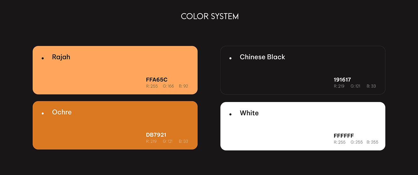The image size is (418, 175).
Task: Click the Ochre color name label
Action: 62,112
